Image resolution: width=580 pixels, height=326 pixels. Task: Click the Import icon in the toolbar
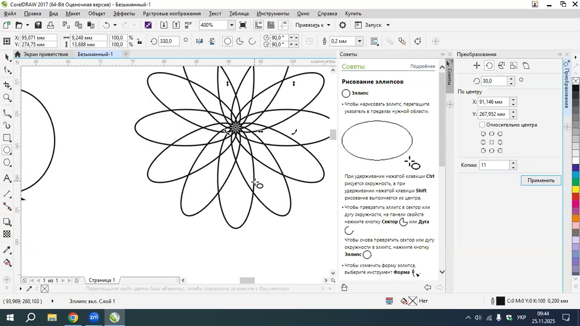point(164,25)
